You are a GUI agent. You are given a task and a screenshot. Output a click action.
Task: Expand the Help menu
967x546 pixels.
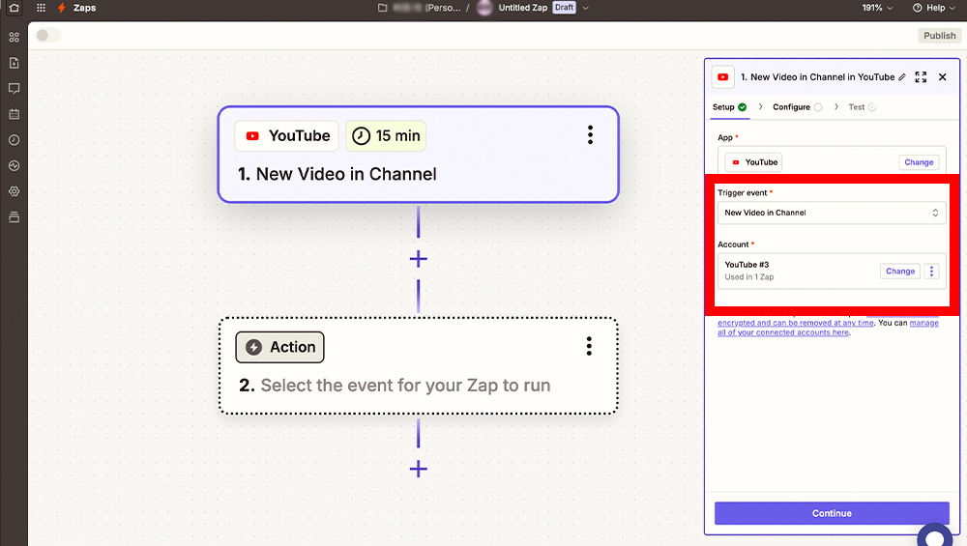934,8
